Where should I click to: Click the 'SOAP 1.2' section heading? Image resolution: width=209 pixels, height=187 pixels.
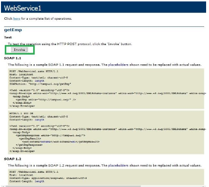point(13,159)
